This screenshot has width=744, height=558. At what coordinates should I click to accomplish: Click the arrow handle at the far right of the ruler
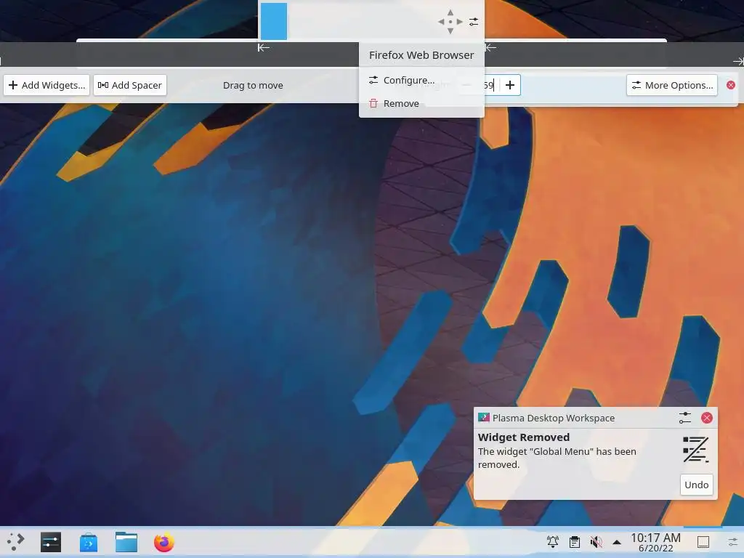pyautogui.click(x=738, y=61)
